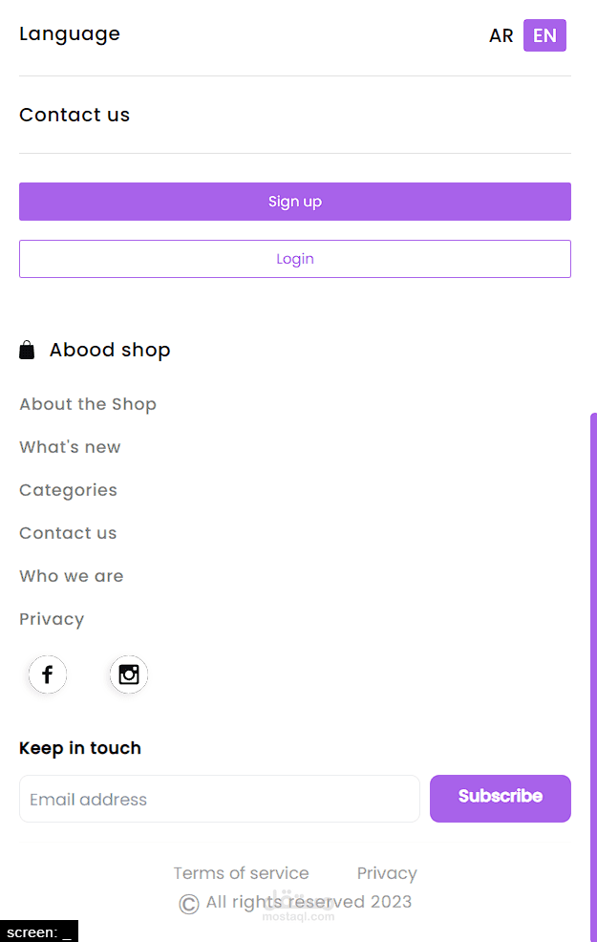Click the Abood shop title
Screen dimensions: 597x942
[110, 350]
